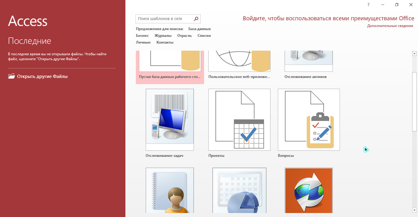Minimize the Access window

(383, 5)
